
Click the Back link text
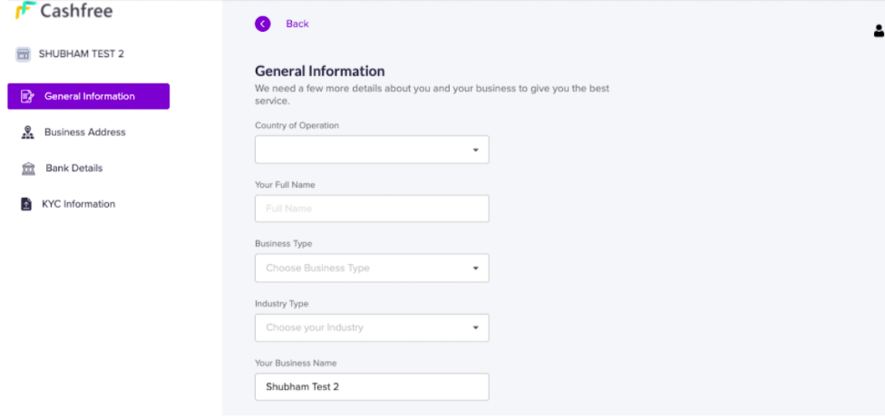(297, 24)
